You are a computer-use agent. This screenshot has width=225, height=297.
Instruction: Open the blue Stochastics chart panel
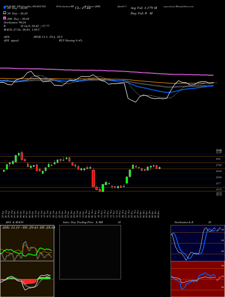(x=198, y=243)
